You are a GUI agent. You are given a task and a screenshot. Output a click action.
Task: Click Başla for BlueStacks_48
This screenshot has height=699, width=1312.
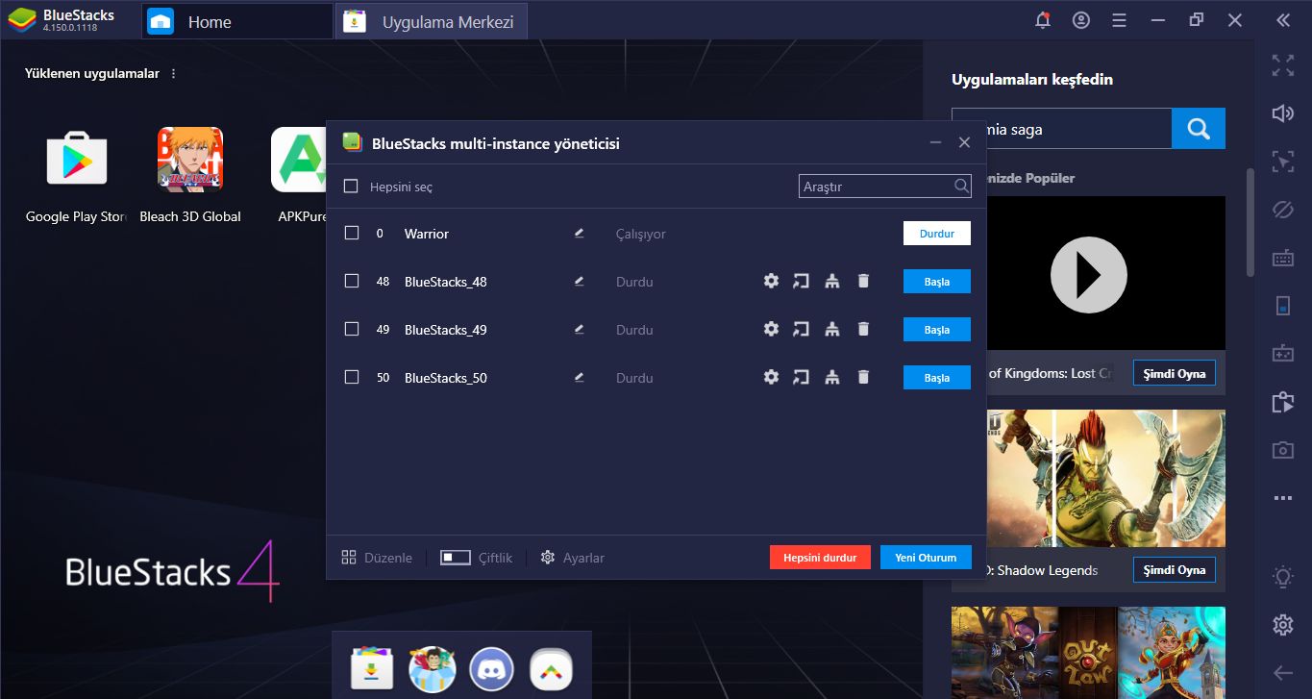(936, 281)
